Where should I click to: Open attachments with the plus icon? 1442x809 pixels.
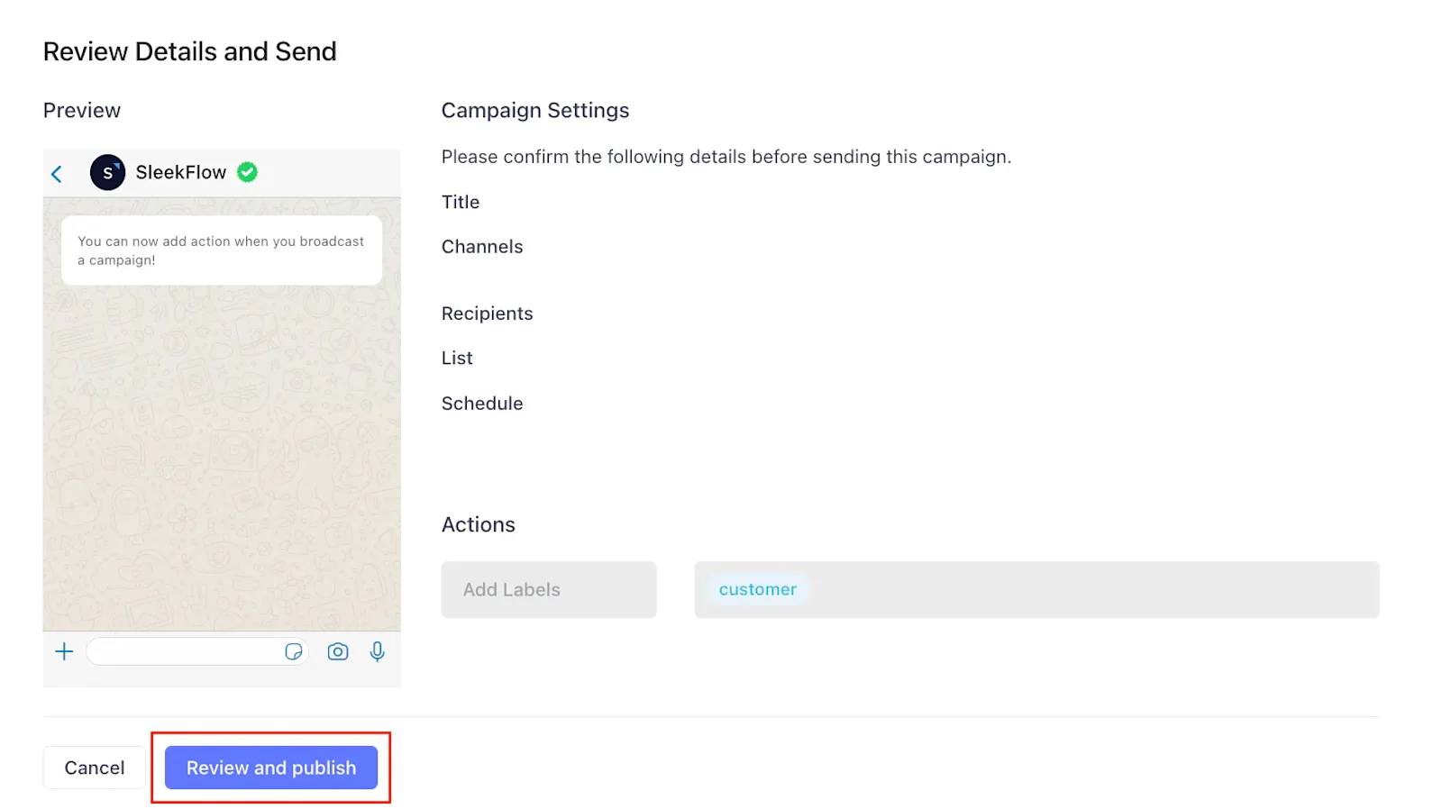point(63,650)
